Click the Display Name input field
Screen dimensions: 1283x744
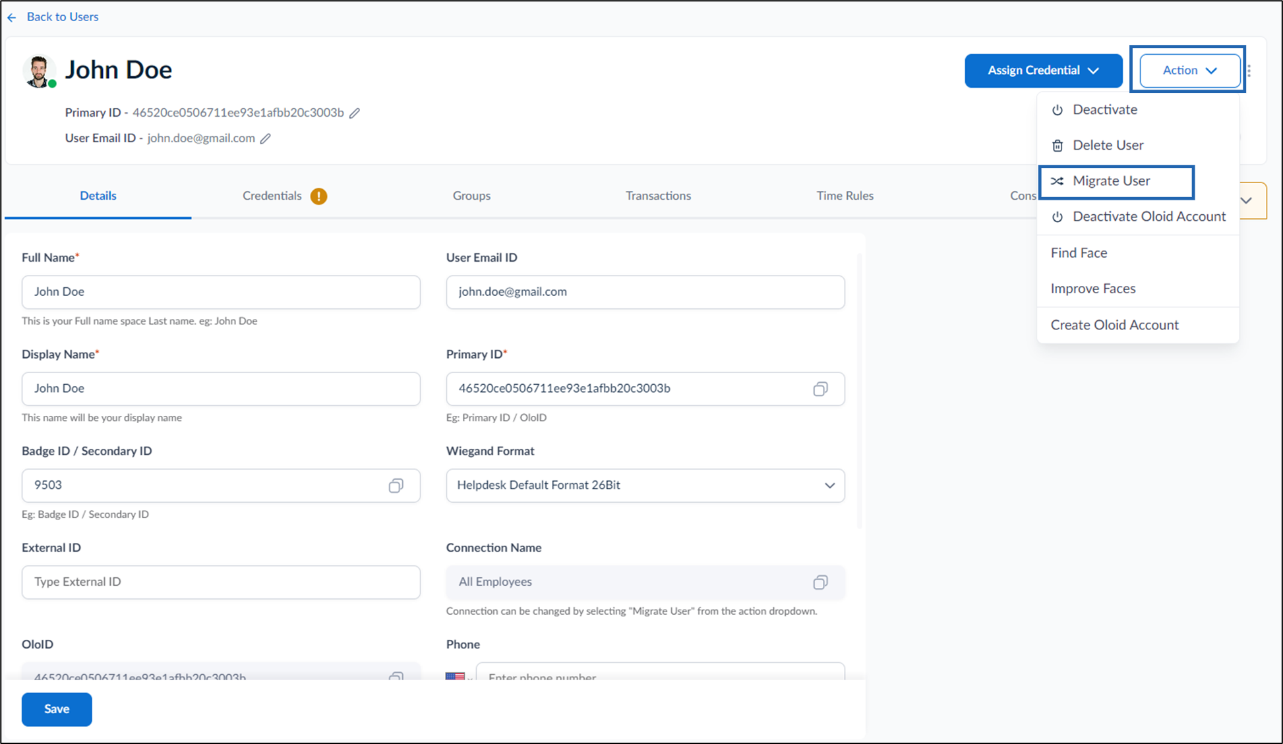[221, 389]
